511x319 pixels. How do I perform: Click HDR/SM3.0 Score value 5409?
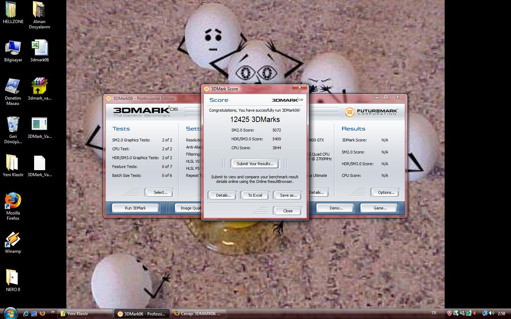[276, 139]
